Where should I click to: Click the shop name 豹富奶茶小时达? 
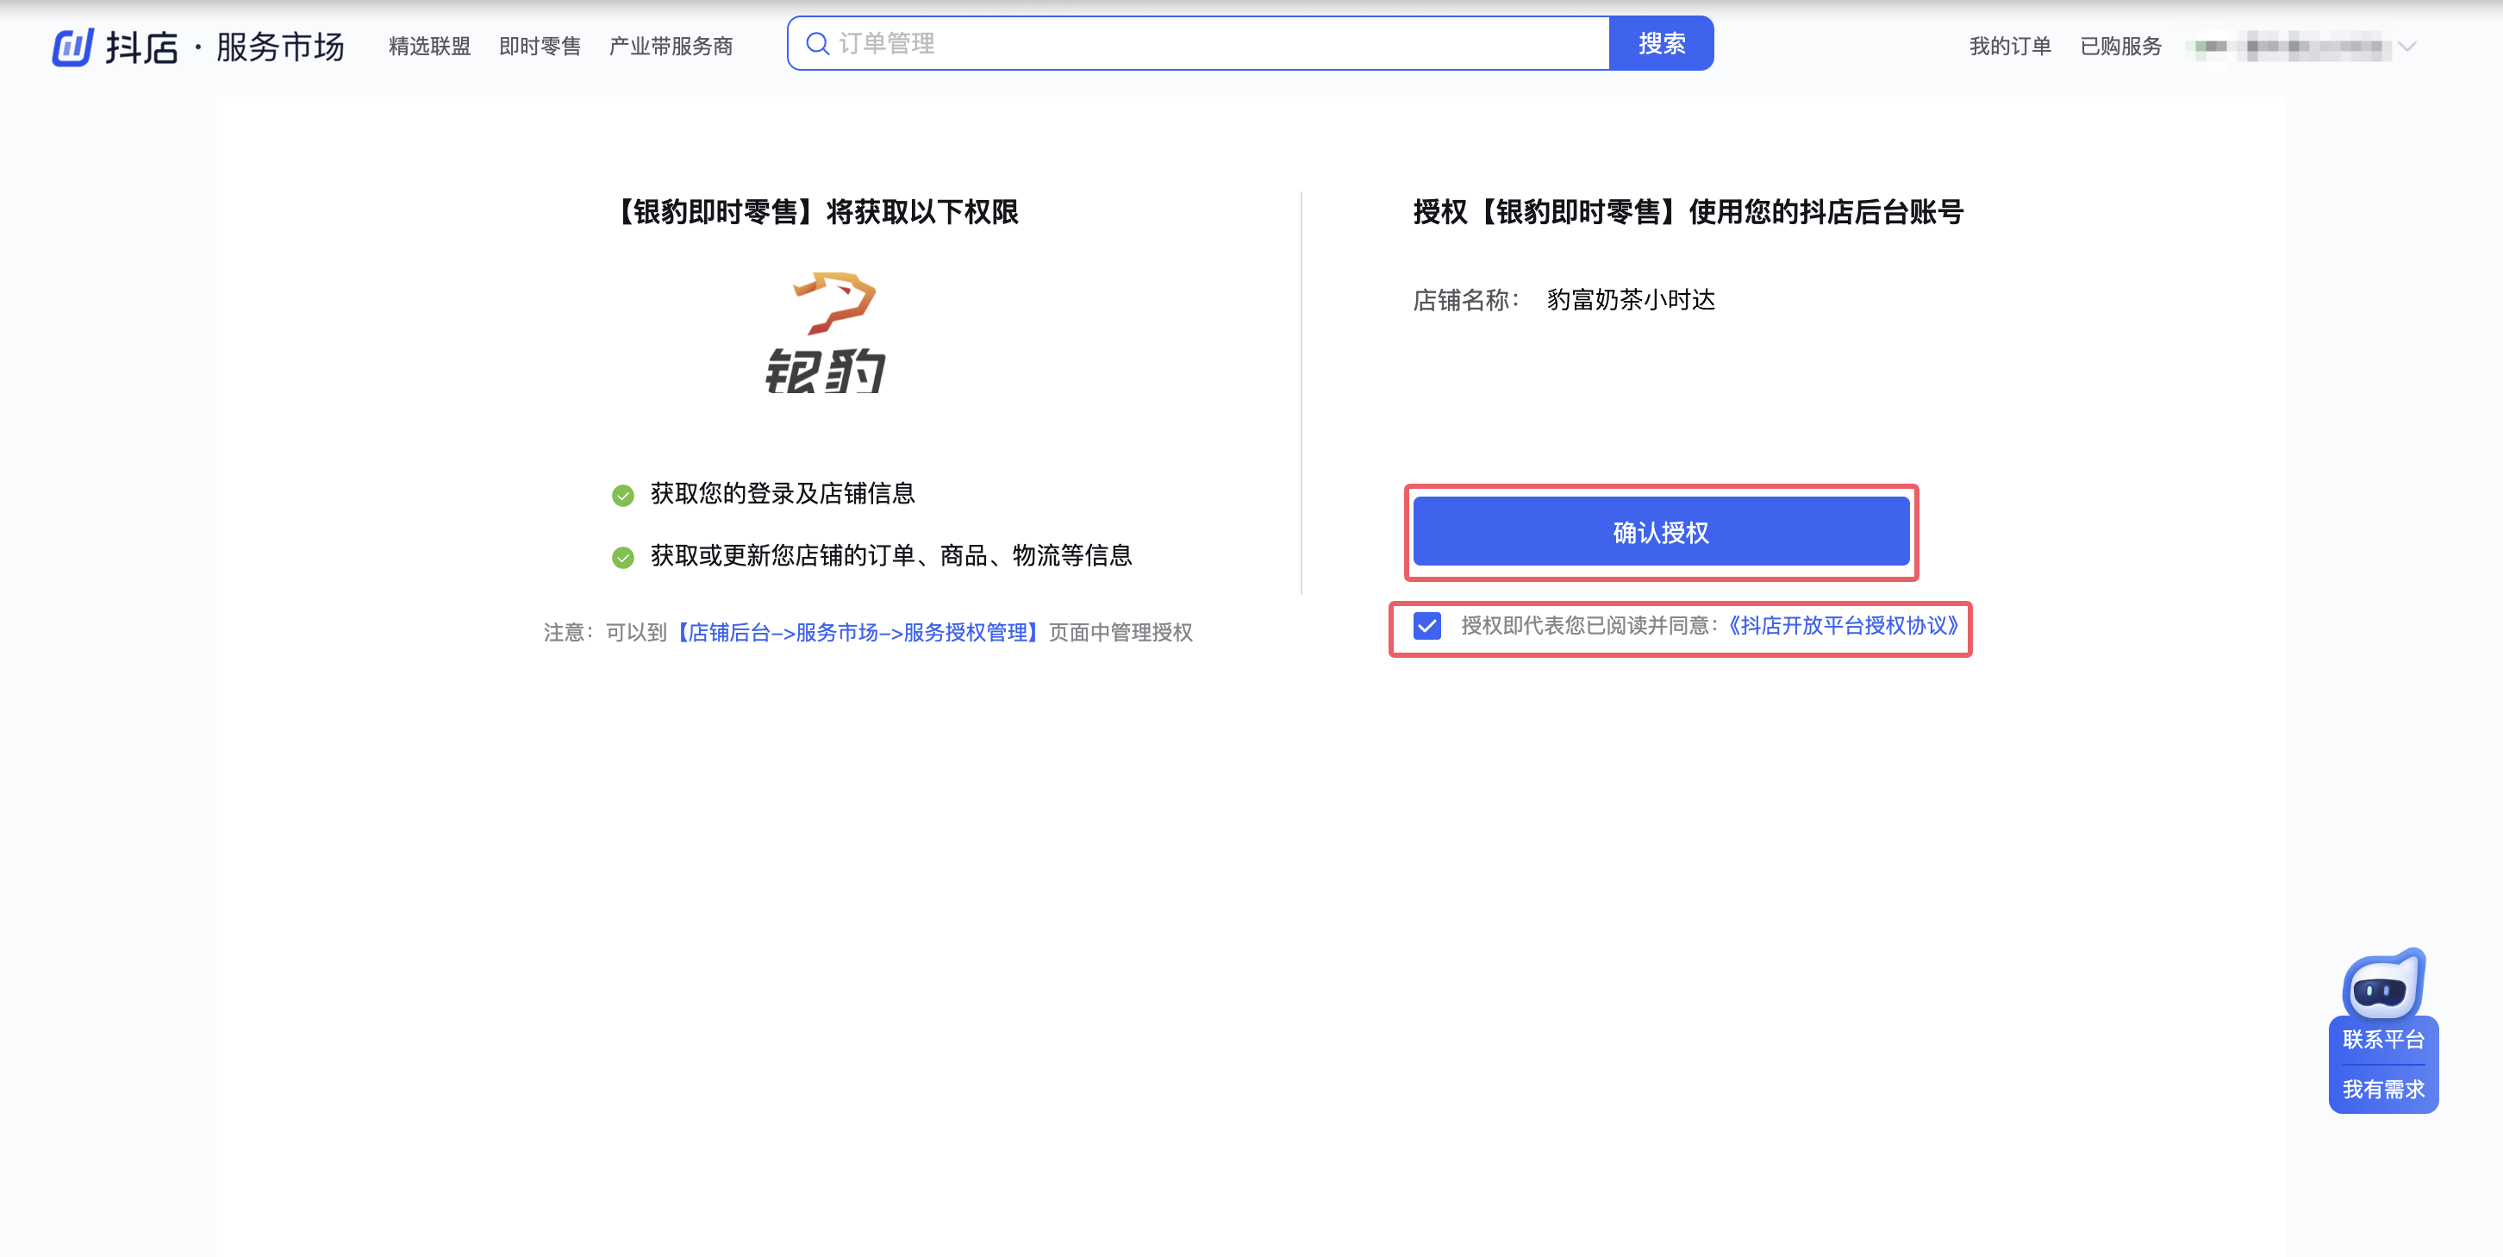tap(1631, 299)
